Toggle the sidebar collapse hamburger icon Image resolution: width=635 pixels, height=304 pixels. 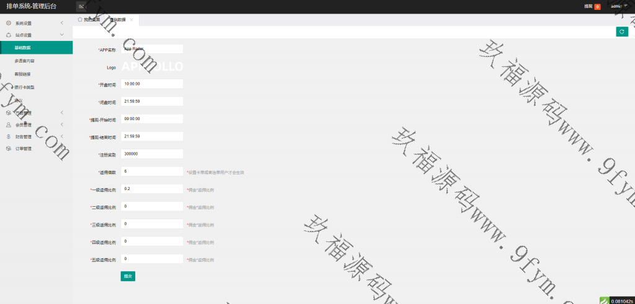point(81,6)
